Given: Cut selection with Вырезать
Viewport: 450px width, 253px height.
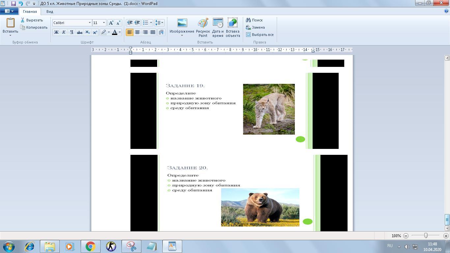Looking at the screenshot, I should point(32,20).
